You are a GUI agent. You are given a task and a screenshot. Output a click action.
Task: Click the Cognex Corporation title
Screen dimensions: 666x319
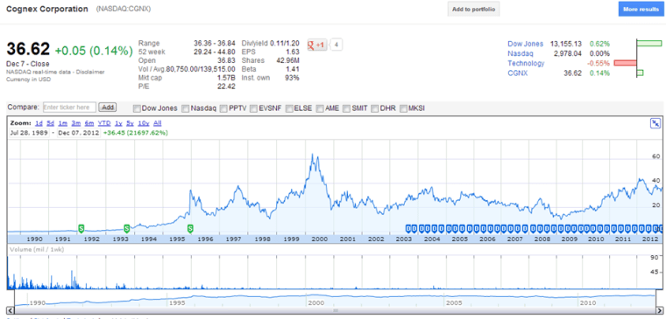tap(47, 9)
